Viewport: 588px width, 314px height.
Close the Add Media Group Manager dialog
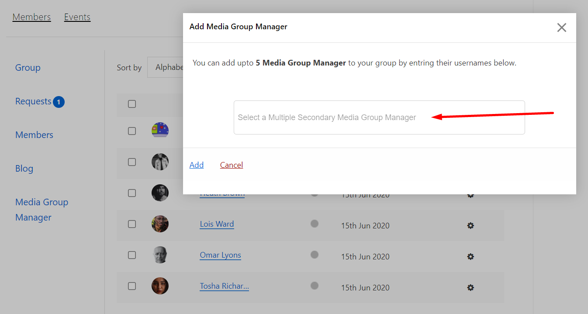[561, 28]
